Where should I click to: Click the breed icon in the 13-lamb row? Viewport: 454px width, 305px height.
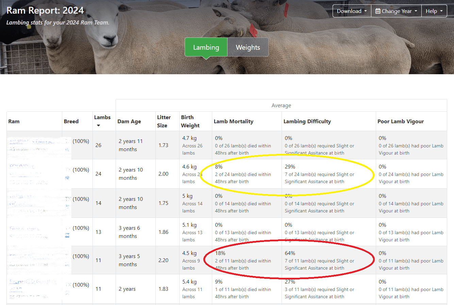[x=67, y=236]
